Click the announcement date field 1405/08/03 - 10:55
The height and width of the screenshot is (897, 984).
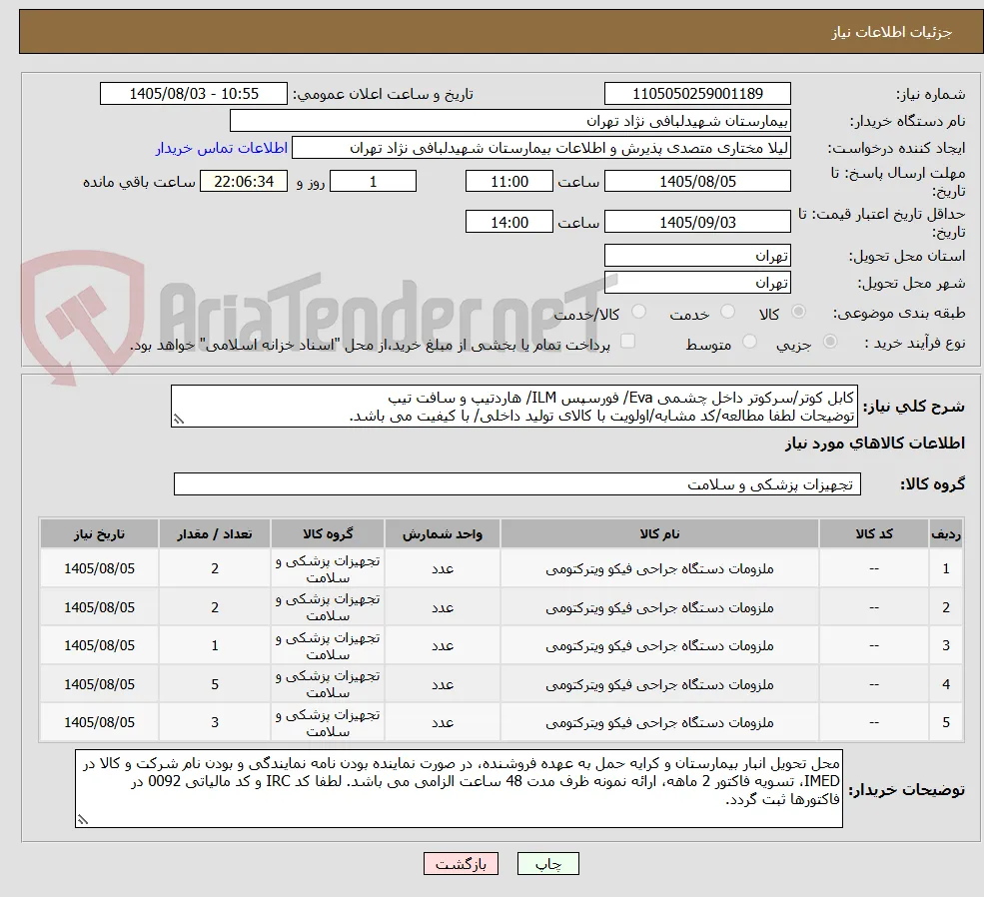[x=193, y=94]
